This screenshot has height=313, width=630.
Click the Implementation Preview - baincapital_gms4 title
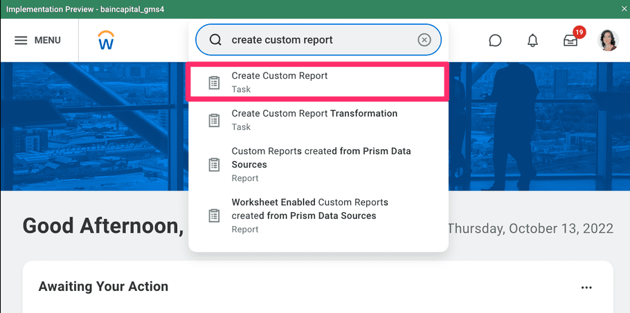coord(84,9)
